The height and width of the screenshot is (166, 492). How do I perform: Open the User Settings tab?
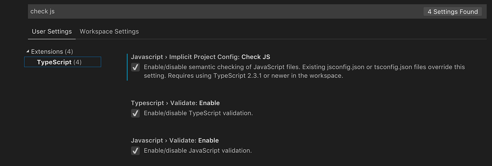click(52, 32)
